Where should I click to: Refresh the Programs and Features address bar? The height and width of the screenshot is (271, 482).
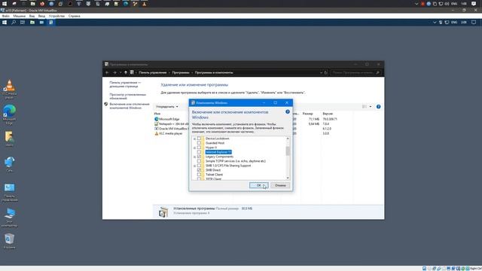point(326,72)
